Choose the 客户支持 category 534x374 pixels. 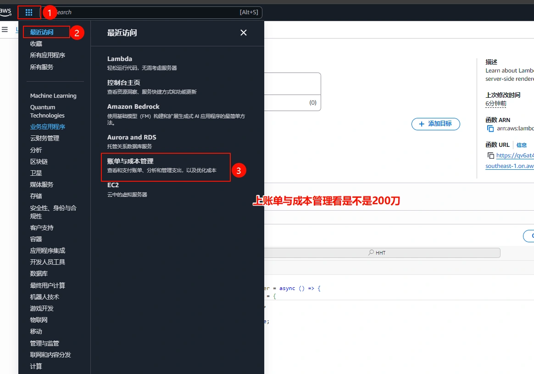pos(42,228)
